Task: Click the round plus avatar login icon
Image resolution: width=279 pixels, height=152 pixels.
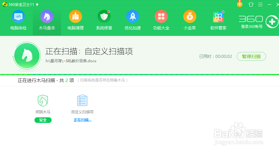Action: click(x=272, y=22)
